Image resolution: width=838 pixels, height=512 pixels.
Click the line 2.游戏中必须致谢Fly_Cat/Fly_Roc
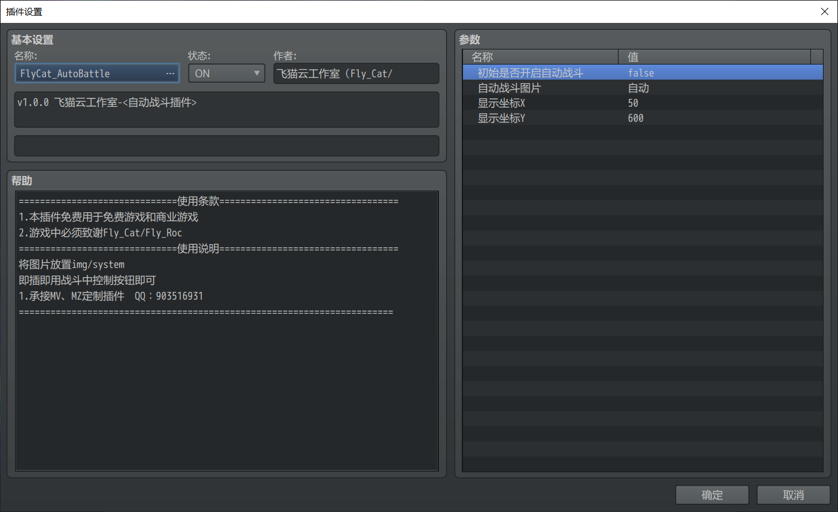(x=101, y=233)
